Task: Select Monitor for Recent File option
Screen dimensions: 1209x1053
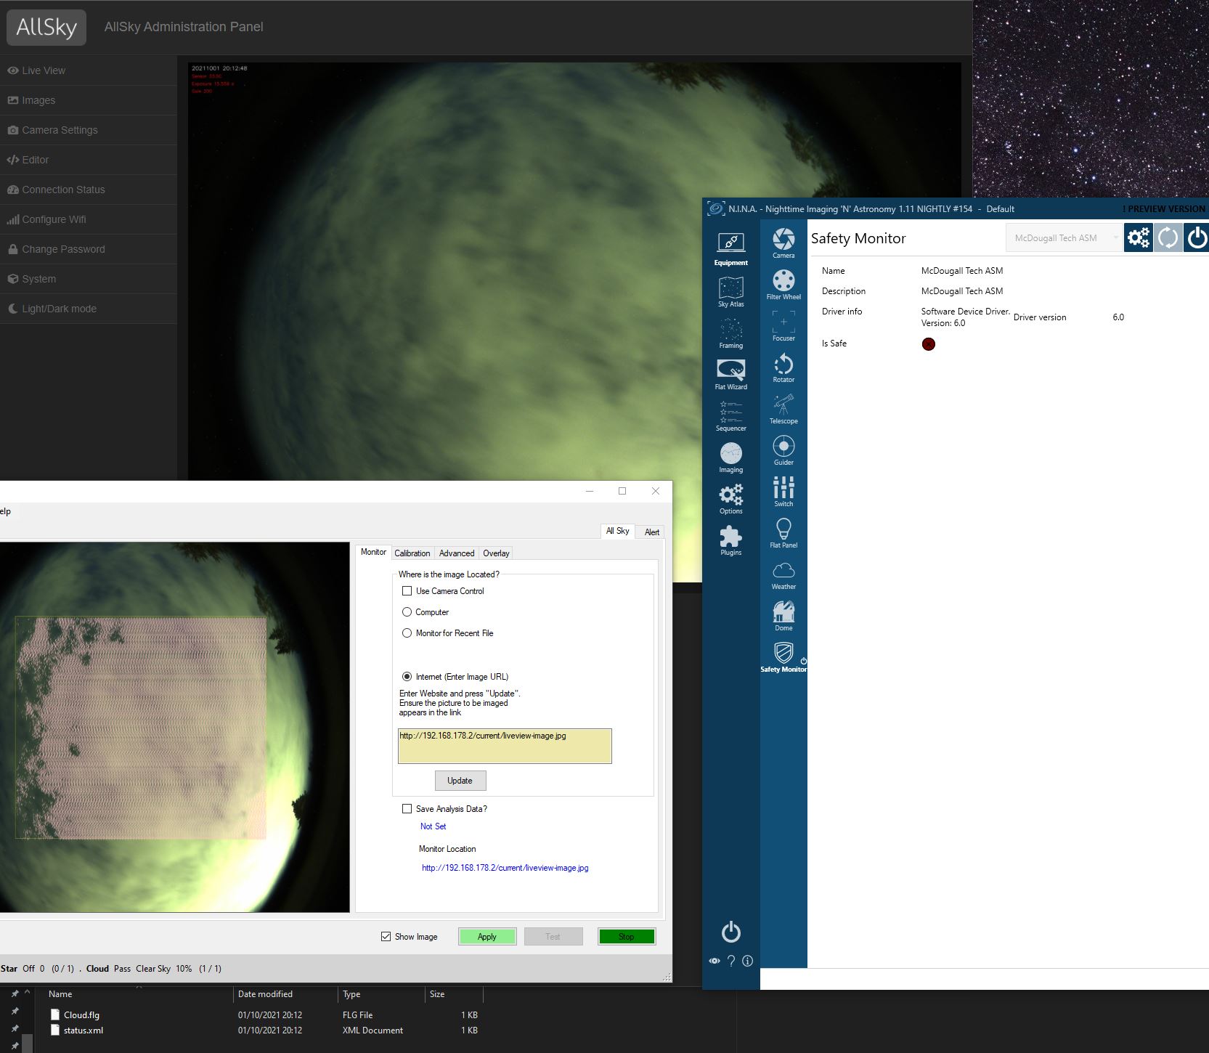Action: tap(407, 633)
